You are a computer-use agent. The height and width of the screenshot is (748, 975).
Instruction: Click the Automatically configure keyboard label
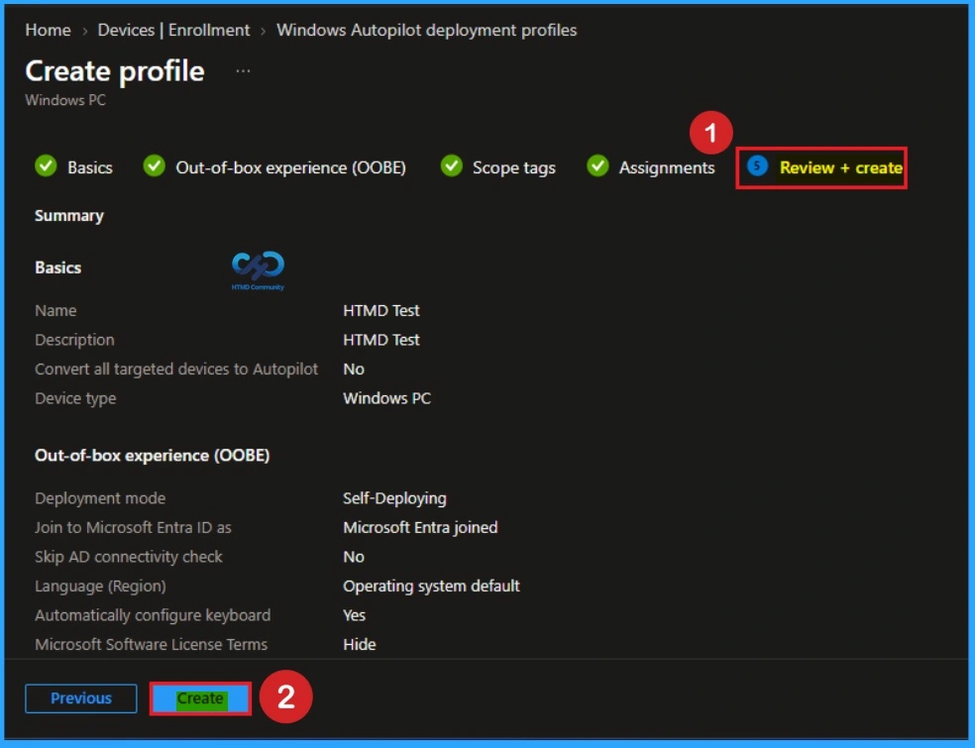tap(153, 615)
